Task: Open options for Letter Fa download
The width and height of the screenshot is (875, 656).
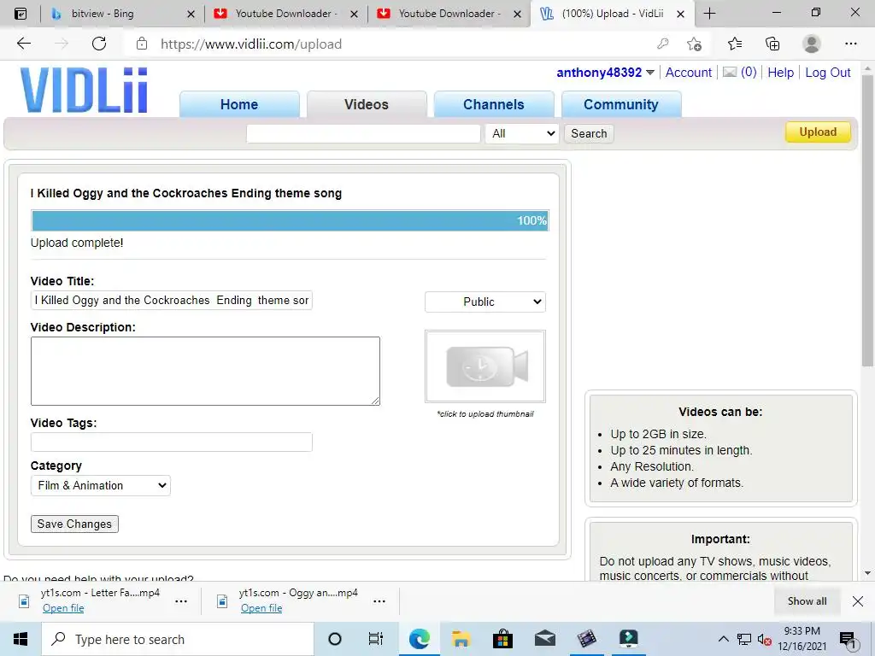Action: click(x=181, y=601)
